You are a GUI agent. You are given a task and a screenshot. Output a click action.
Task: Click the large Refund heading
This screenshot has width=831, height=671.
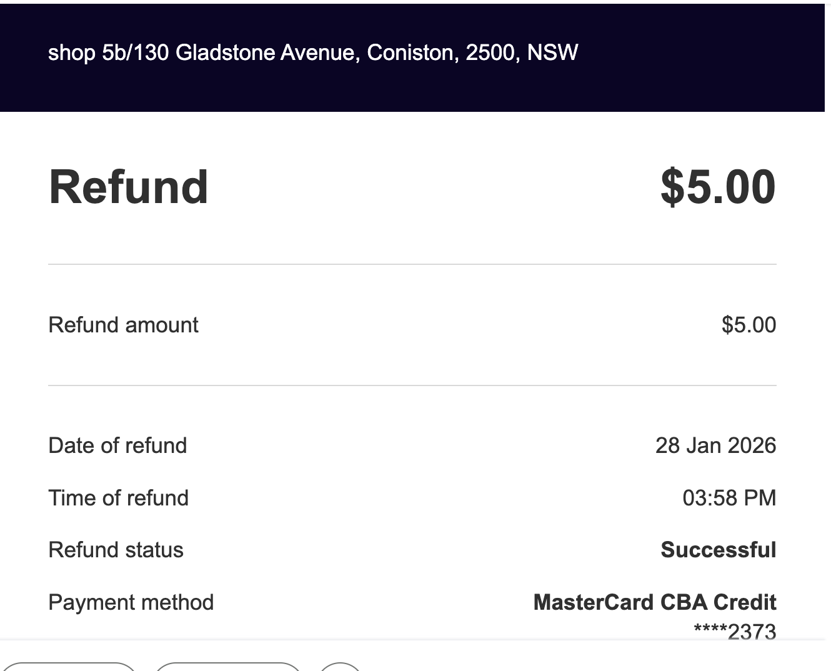pyautogui.click(x=129, y=187)
